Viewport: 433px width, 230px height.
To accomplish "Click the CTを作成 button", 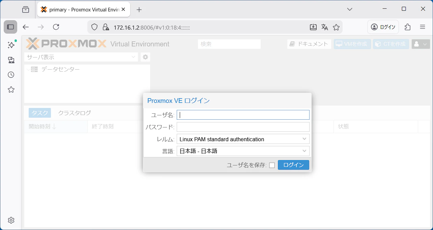I will click(391, 44).
